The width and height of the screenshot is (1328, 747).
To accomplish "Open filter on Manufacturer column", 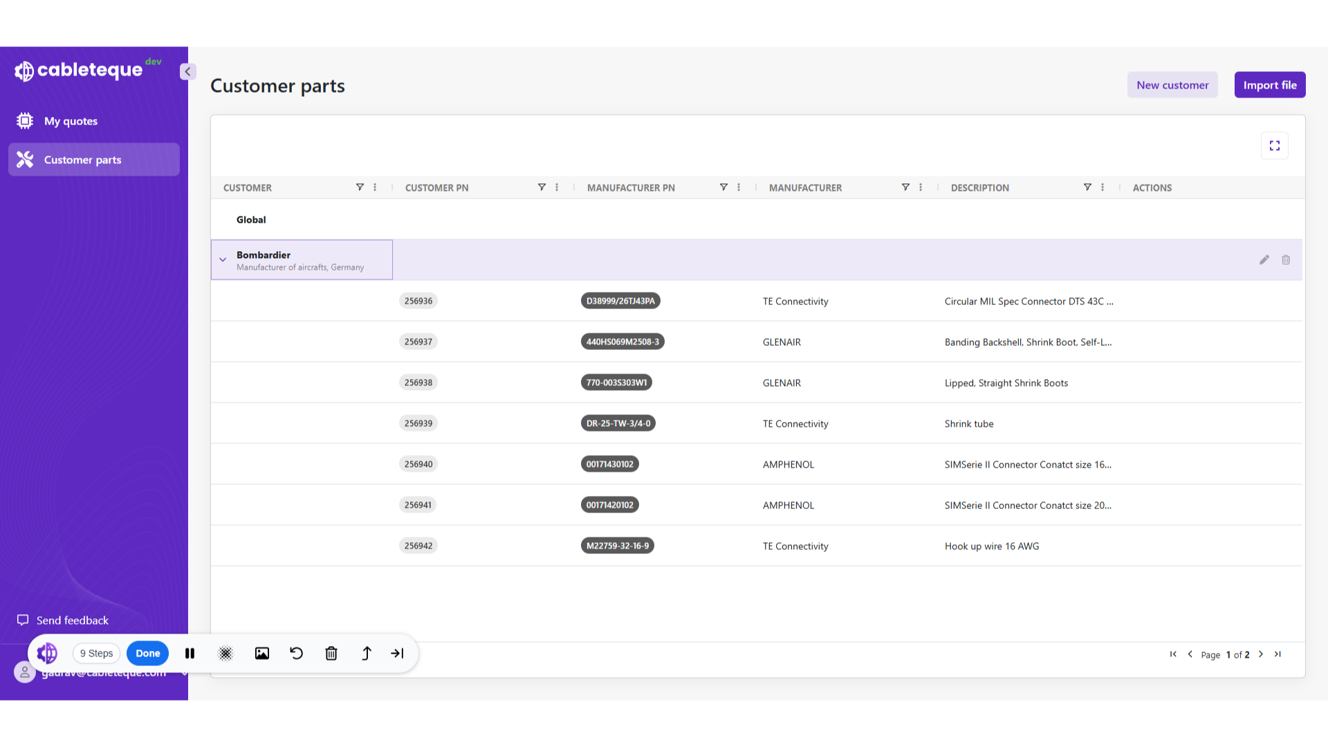I will [905, 187].
